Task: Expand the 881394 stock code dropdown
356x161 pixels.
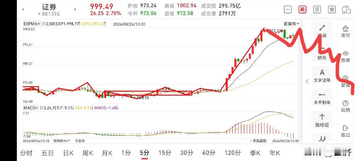Action: click(49, 14)
